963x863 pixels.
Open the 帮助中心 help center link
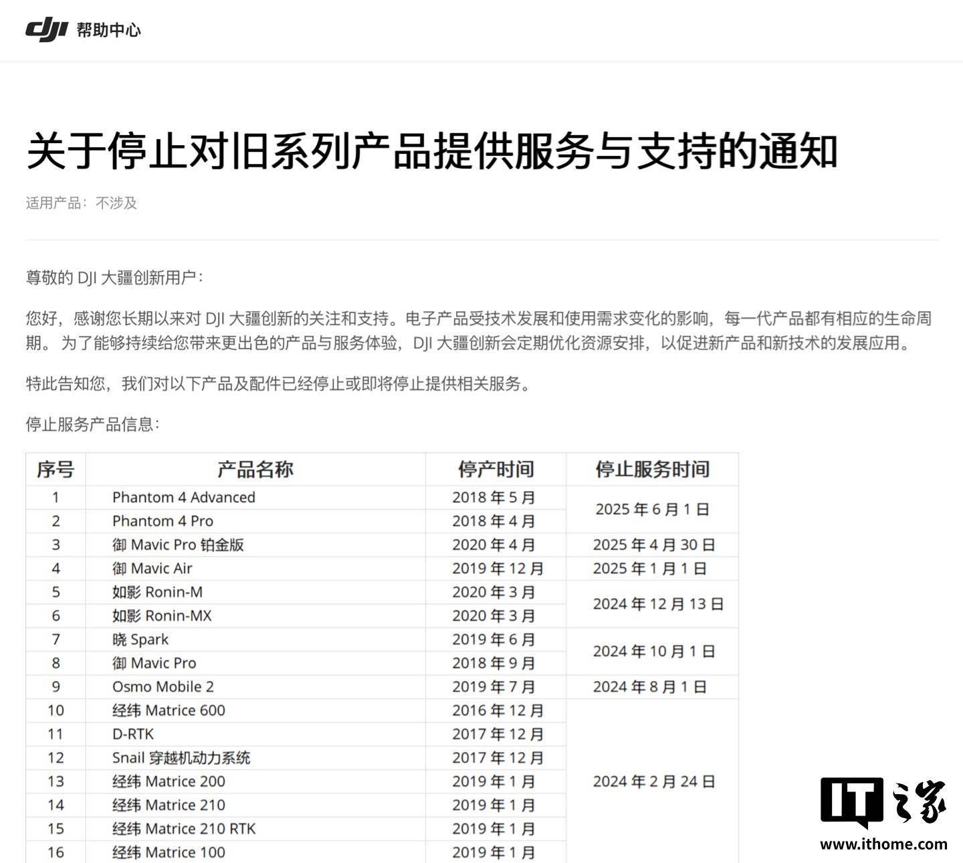tap(109, 30)
